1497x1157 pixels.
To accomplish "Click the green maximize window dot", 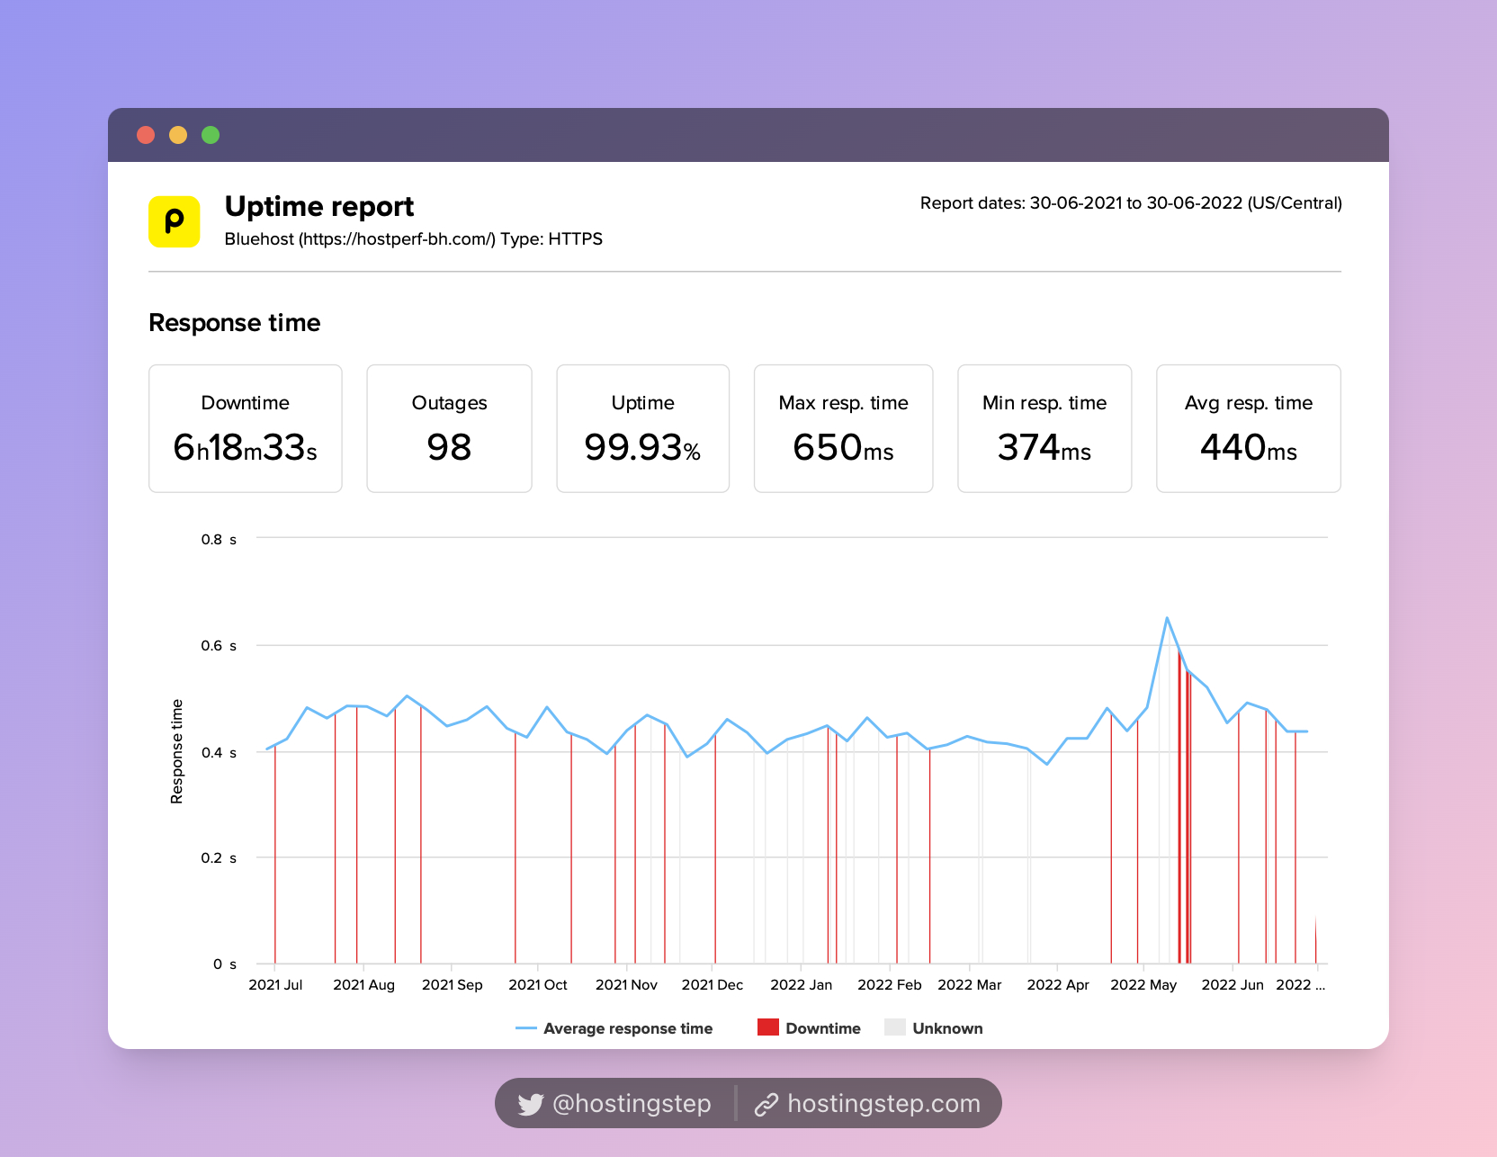I will [211, 135].
